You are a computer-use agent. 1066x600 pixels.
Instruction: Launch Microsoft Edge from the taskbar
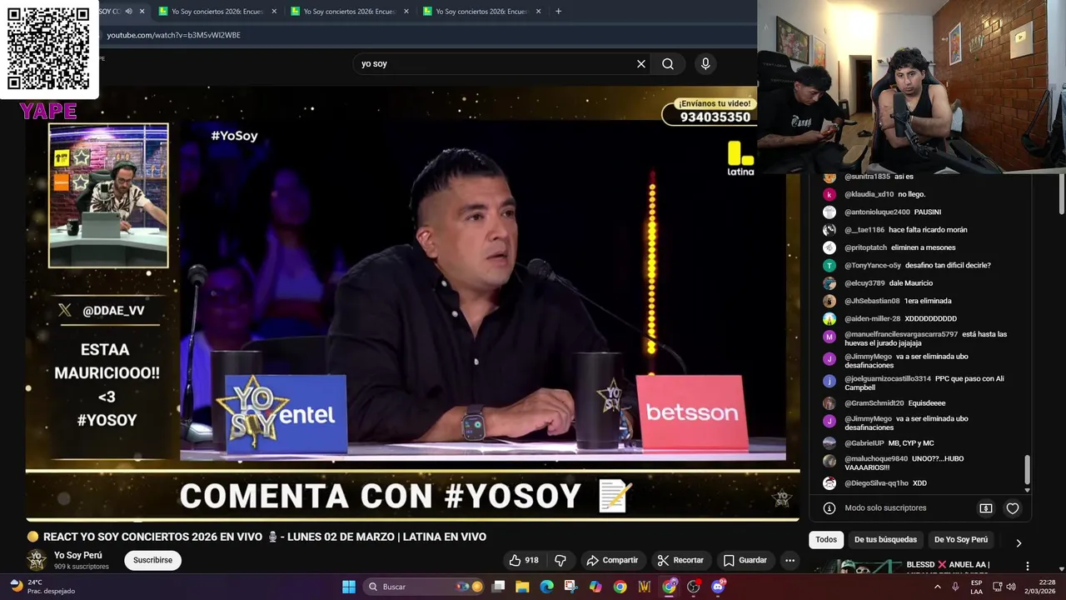[x=546, y=587]
